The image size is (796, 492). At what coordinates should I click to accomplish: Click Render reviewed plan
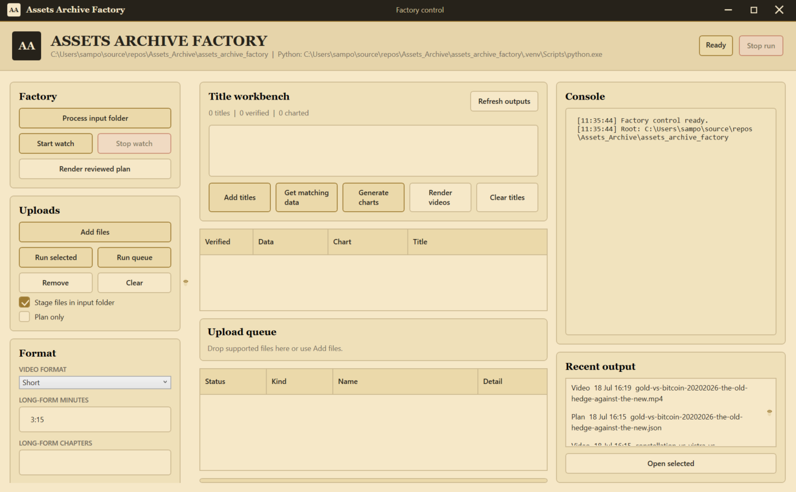[95, 169]
